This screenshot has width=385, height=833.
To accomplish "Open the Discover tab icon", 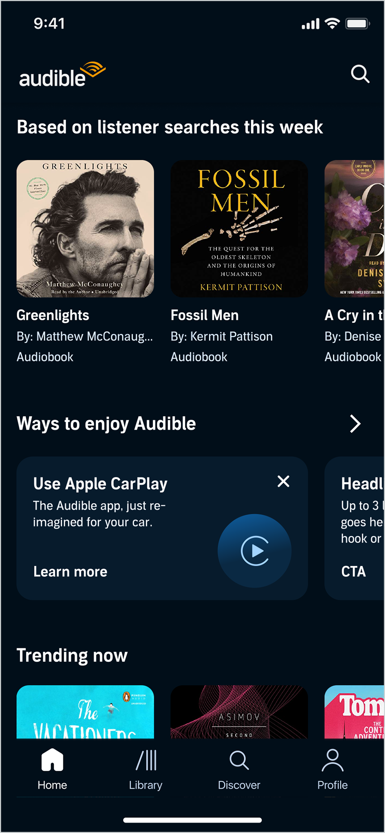I will pyautogui.click(x=239, y=760).
